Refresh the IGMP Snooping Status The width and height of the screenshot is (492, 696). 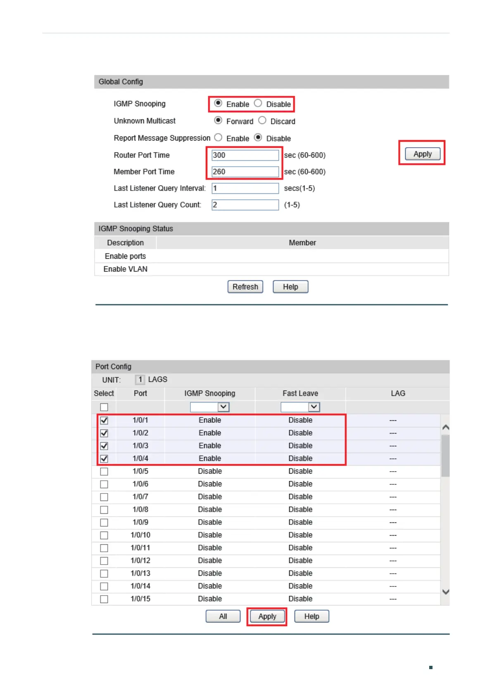[x=245, y=287]
